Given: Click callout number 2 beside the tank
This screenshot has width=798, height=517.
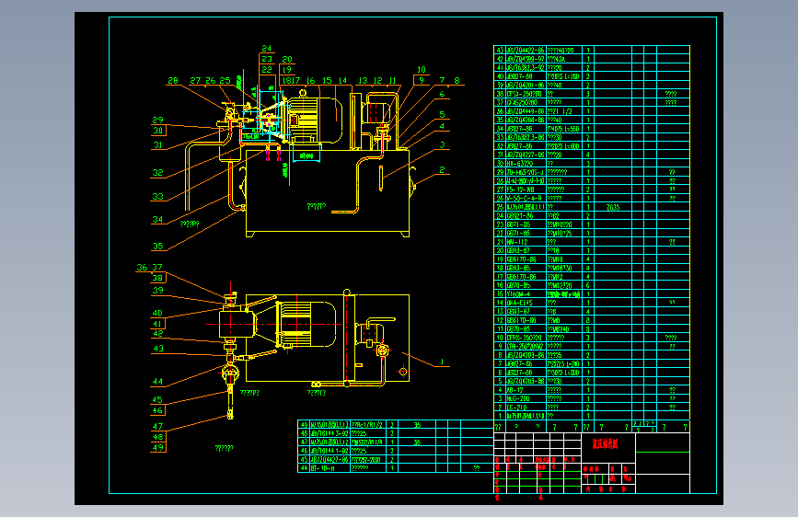Looking at the screenshot, I should point(442,170).
